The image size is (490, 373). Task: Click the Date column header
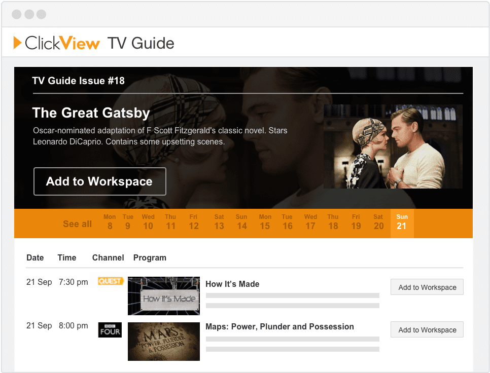pyautogui.click(x=35, y=258)
